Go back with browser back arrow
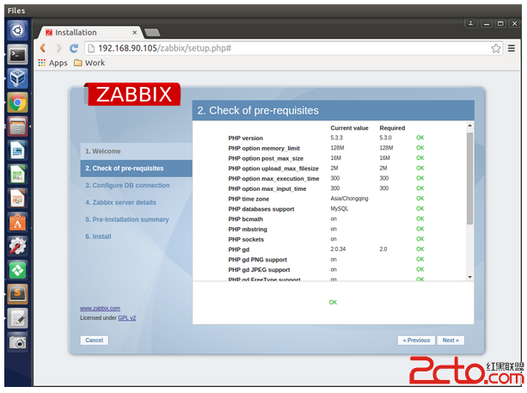Viewport: 527px width, 393px height. (x=43, y=48)
